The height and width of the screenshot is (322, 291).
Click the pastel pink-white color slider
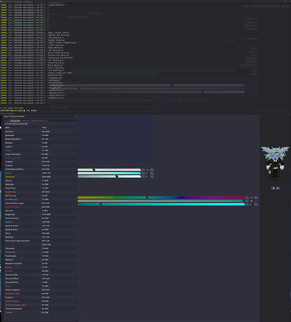[x=109, y=170]
